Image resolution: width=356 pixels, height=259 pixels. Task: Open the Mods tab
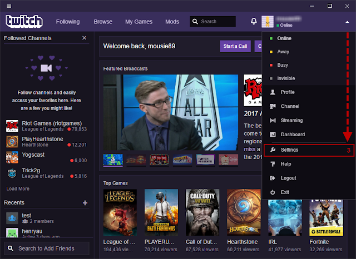pos(172,22)
